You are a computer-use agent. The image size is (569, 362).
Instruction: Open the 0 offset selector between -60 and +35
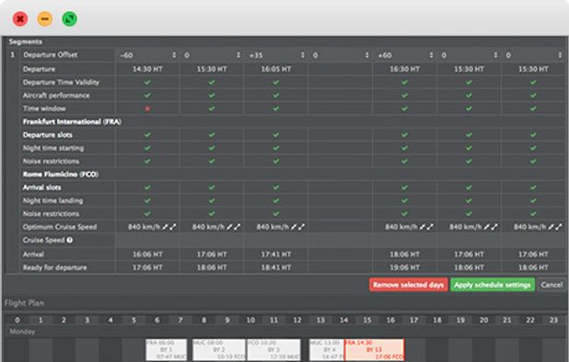click(212, 55)
